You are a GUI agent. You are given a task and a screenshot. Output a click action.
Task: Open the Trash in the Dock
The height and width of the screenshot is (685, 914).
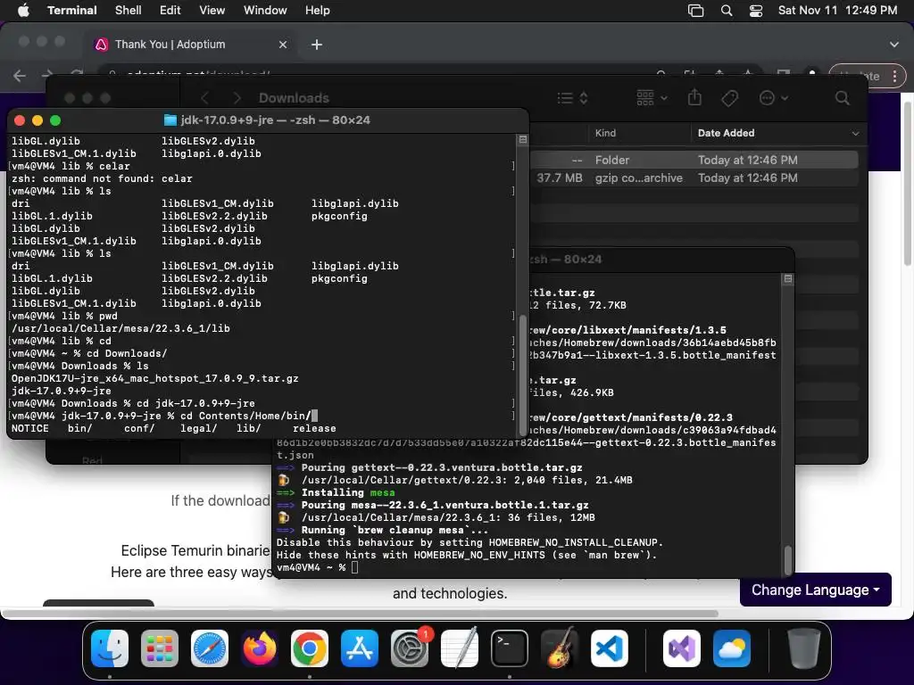[804, 648]
